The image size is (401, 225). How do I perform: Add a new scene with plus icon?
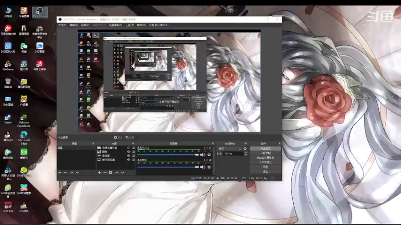coord(60,172)
